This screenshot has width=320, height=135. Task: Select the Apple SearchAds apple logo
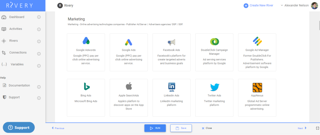click(x=129, y=86)
